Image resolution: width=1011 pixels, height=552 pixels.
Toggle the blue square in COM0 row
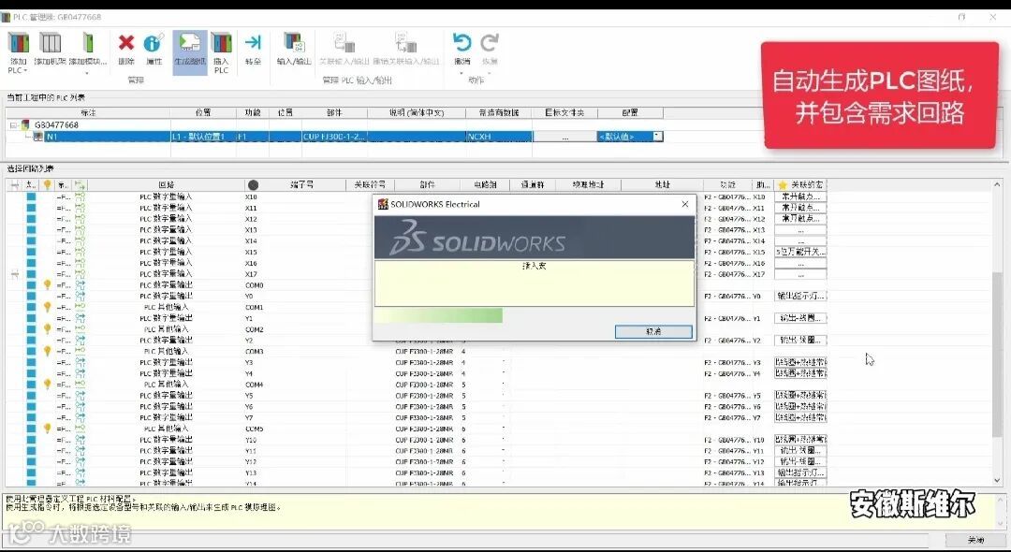[x=31, y=285]
